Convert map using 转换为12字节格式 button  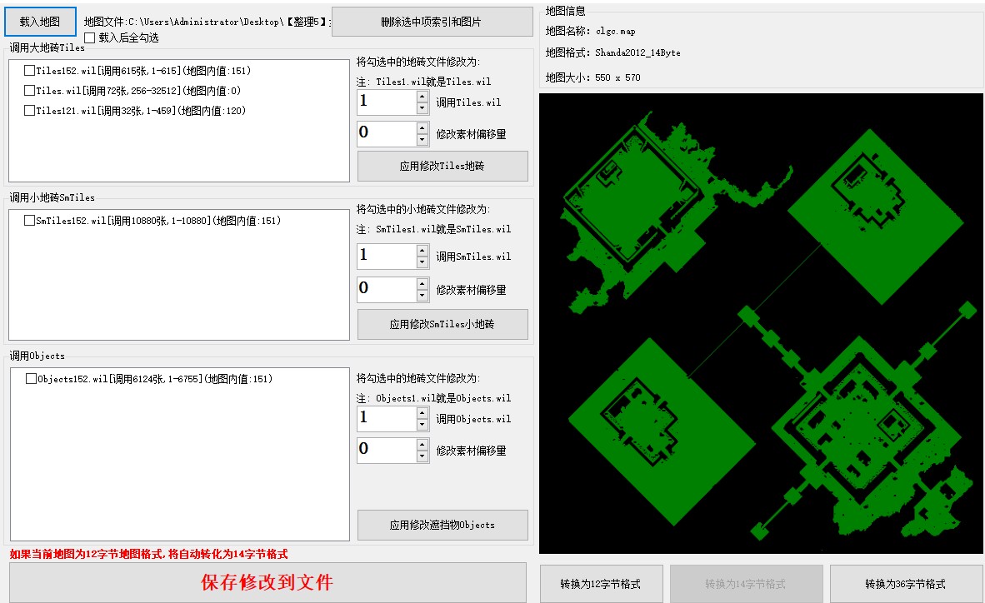pos(601,584)
